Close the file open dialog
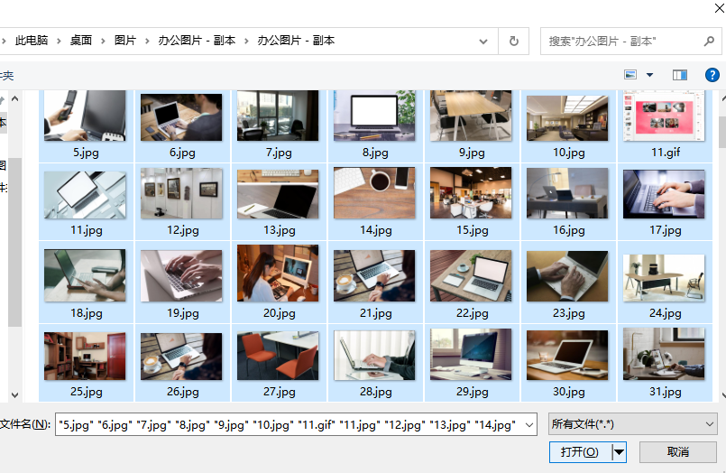This screenshot has width=726, height=473. pyautogui.click(x=720, y=7)
